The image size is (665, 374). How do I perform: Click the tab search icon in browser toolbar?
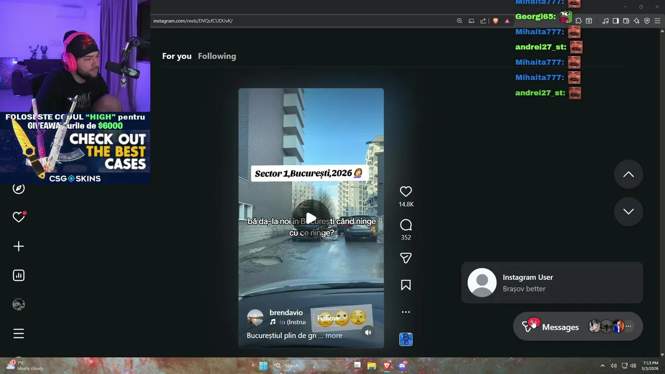pyautogui.click(x=589, y=21)
